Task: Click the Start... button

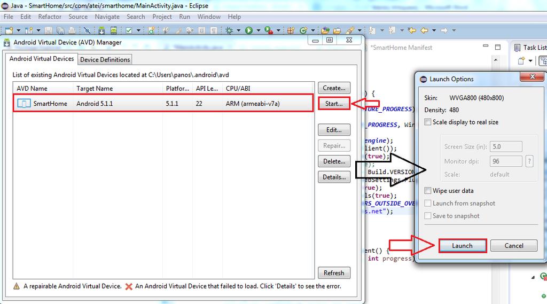Action: click(x=334, y=104)
